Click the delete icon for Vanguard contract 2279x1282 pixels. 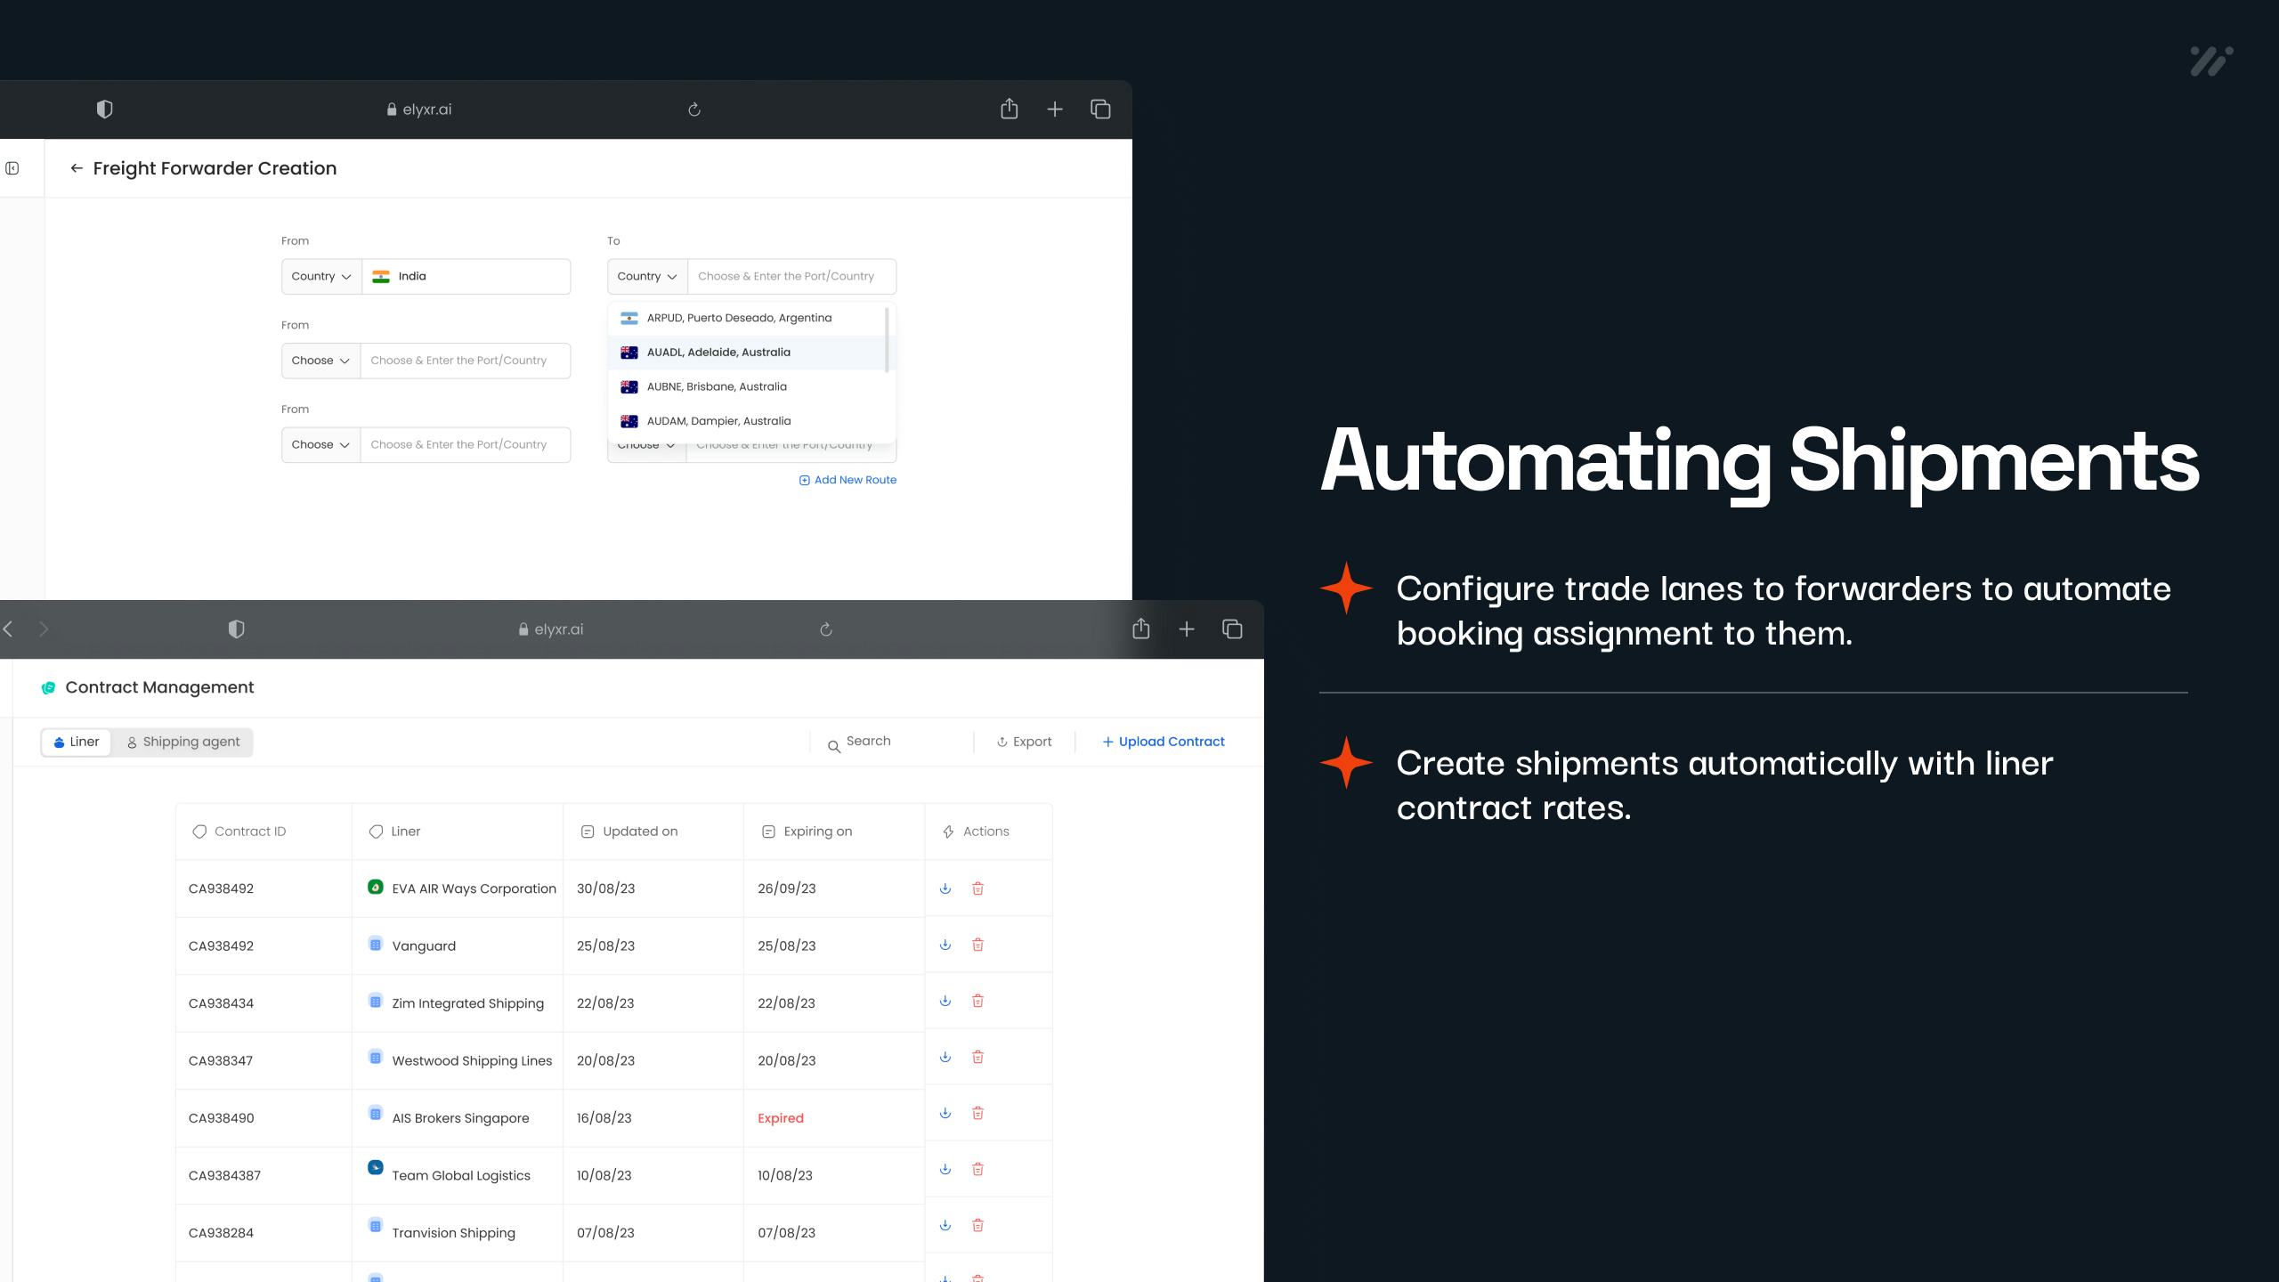(x=978, y=944)
